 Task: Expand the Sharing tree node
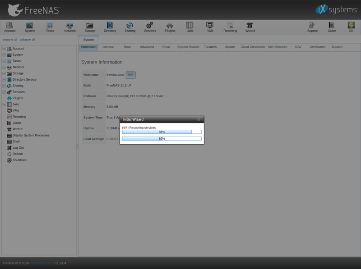point(4,86)
